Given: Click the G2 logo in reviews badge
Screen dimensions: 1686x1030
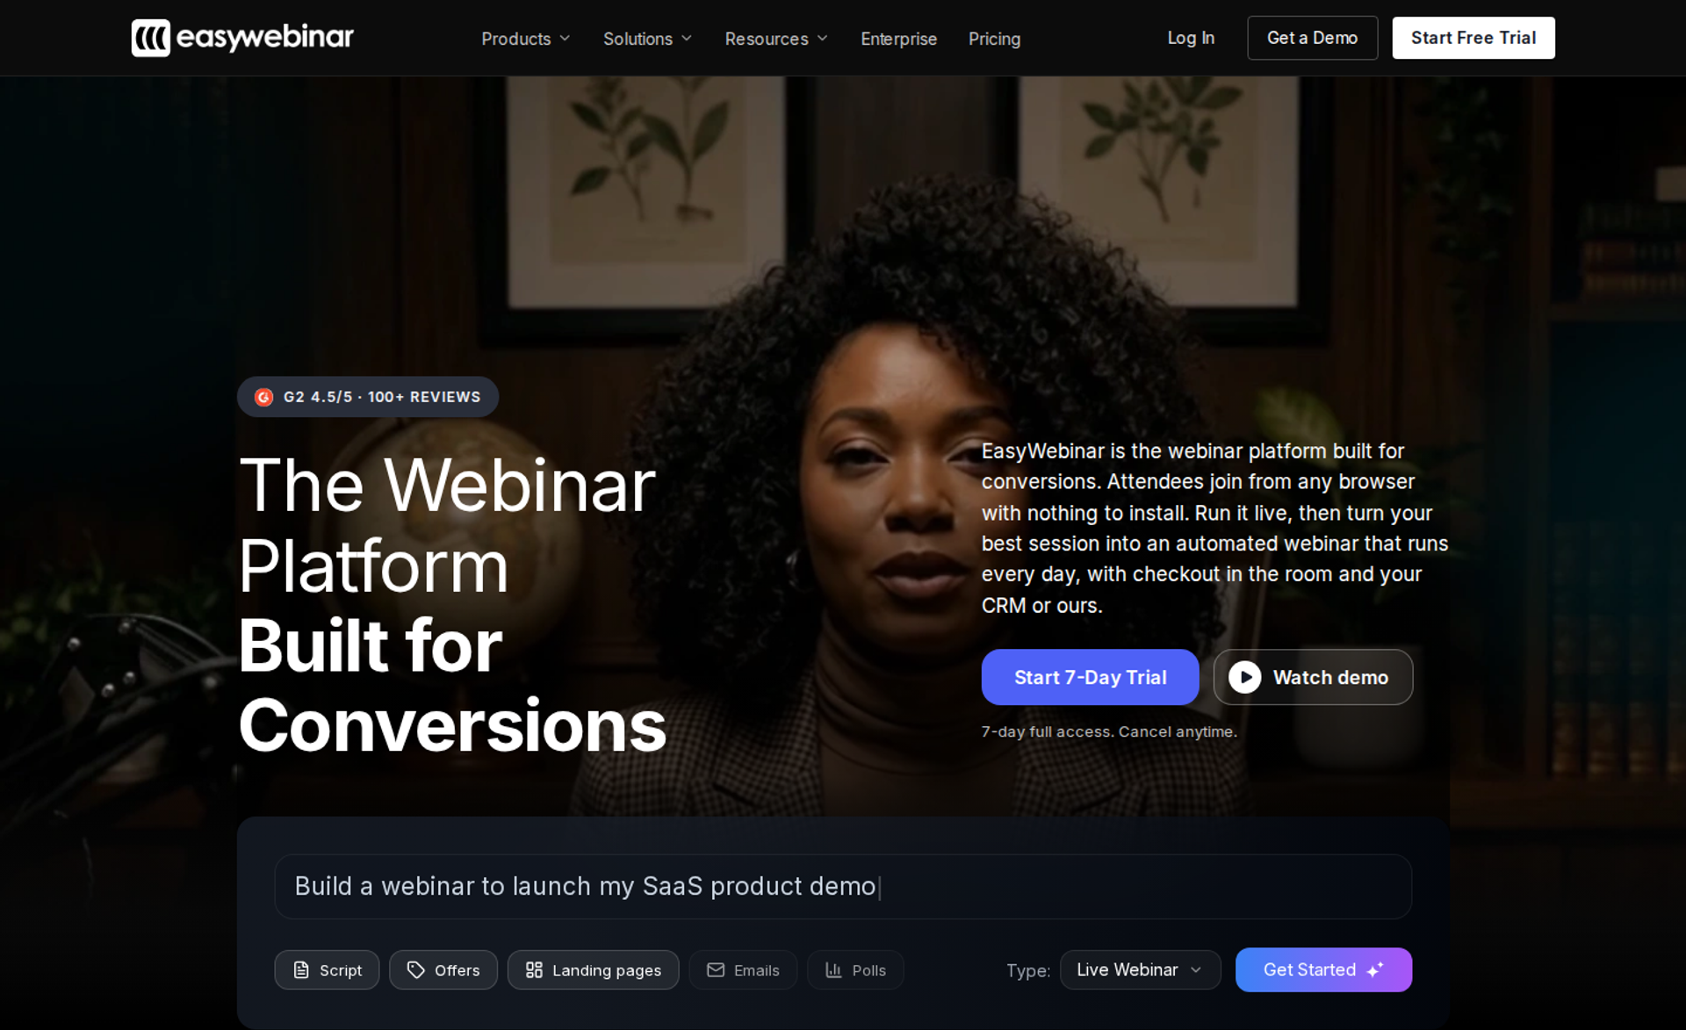Looking at the screenshot, I should click(x=263, y=397).
